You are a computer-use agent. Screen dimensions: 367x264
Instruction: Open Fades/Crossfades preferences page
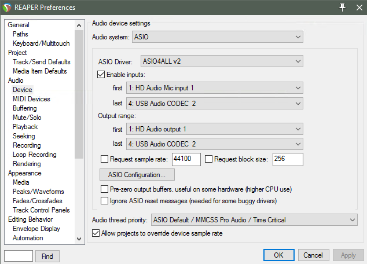pos(38,201)
